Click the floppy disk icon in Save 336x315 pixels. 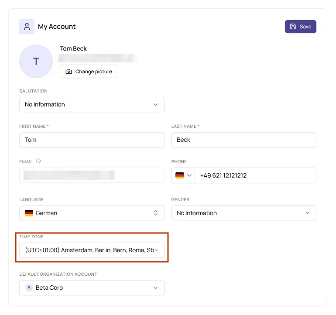(x=293, y=27)
